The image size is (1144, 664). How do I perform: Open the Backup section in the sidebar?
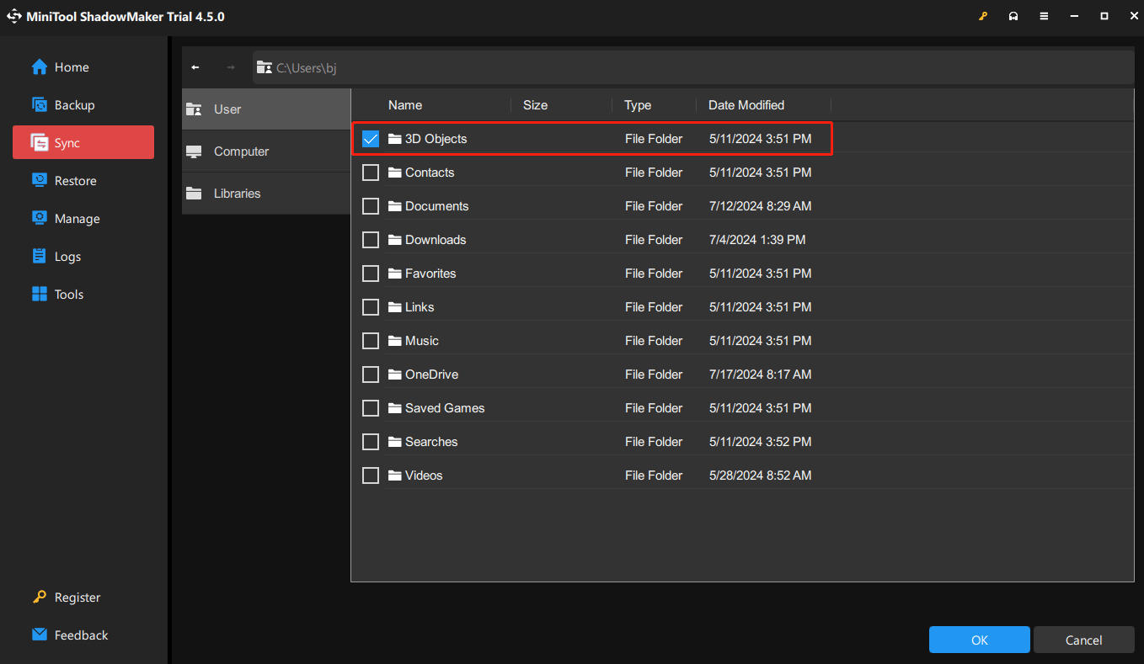click(x=72, y=104)
